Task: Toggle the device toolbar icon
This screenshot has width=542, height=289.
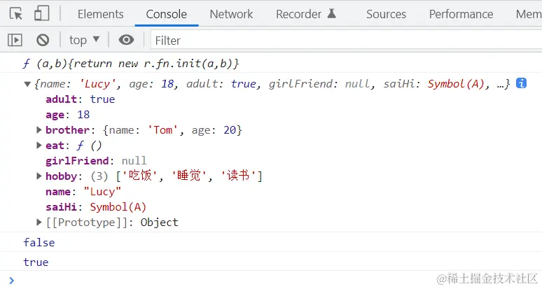Action: click(42, 14)
